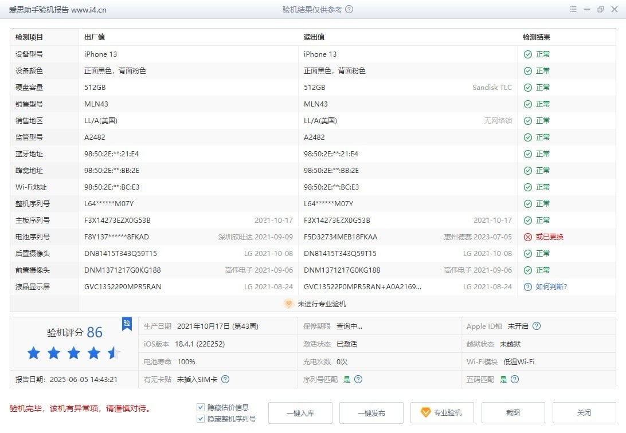Click the 未插入SIM卡 value
This screenshot has width=626, height=433.
point(197,379)
